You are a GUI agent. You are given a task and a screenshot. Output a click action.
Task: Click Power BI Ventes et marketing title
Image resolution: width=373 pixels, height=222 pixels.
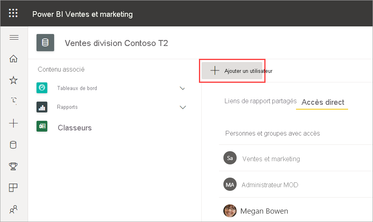(x=83, y=14)
